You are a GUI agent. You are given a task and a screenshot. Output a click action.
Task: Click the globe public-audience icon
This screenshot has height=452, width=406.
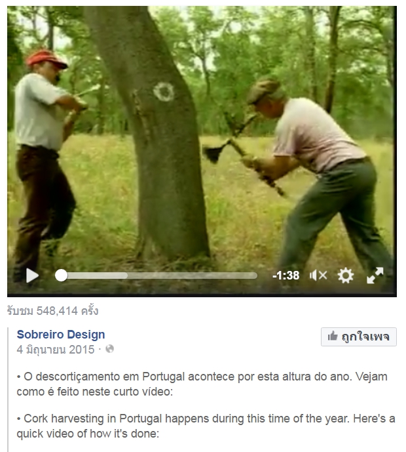(x=109, y=349)
